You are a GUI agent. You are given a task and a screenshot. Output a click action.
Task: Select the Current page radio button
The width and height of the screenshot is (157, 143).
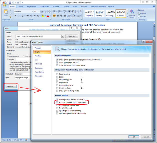(x=8, y=56)
